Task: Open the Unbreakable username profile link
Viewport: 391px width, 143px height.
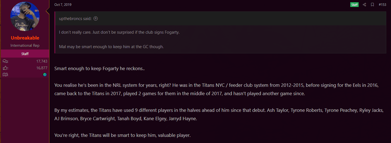Action: 25,38
